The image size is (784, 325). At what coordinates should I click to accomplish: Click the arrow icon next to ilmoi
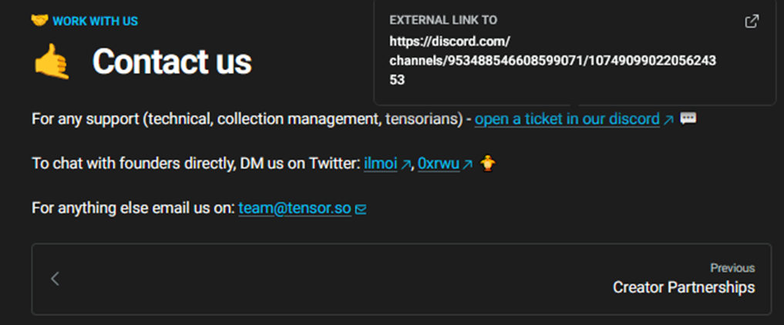coord(406,164)
